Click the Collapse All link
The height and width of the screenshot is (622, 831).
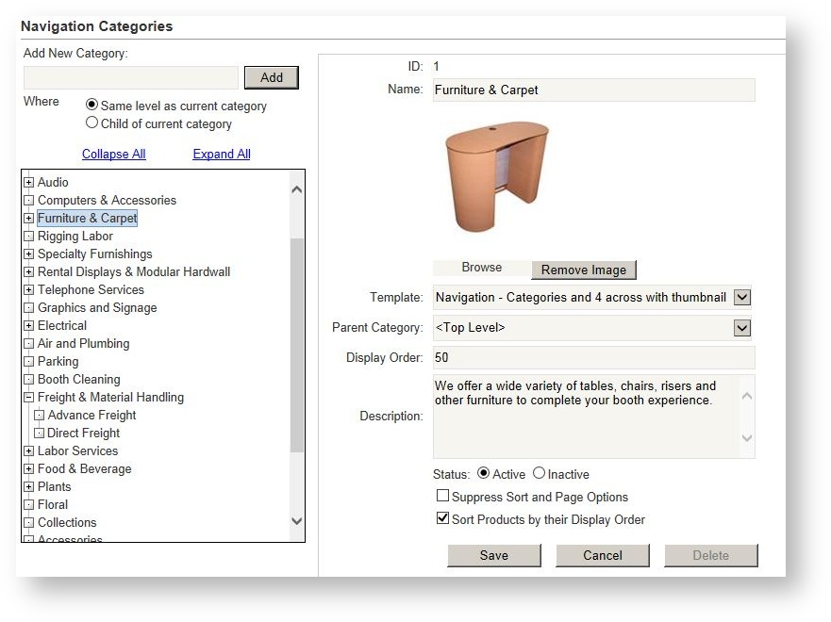(113, 155)
